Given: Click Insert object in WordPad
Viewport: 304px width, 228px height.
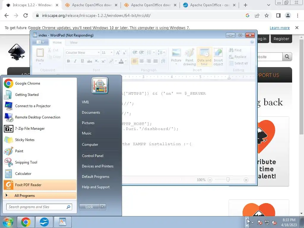Looking at the screenshot, I should 218,57.
